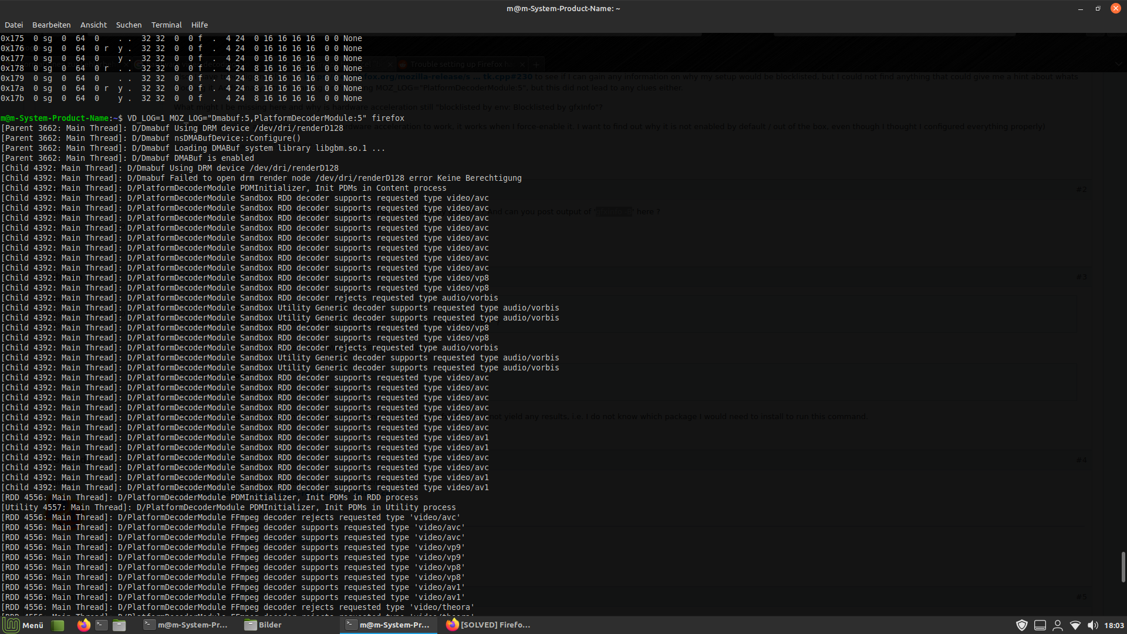Open the Suchen menu
Screen dimensions: 1127x634
click(x=129, y=25)
